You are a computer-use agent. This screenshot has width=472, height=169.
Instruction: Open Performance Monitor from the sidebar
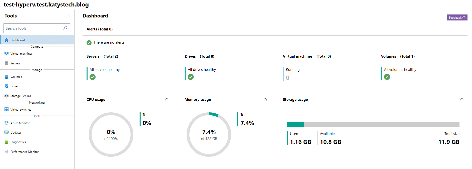pyautogui.click(x=25, y=152)
